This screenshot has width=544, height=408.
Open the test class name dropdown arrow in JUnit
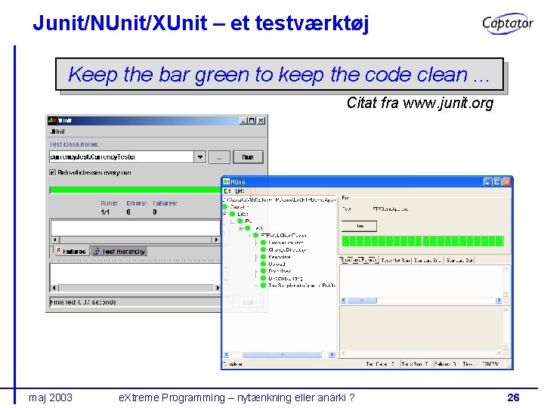point(200,157)
